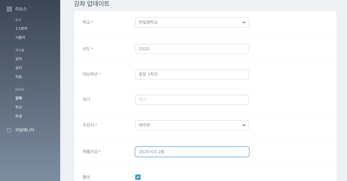Screen dimensions: 347x181
Task: Open the 파일매니저 section
Action: point(25,130)
